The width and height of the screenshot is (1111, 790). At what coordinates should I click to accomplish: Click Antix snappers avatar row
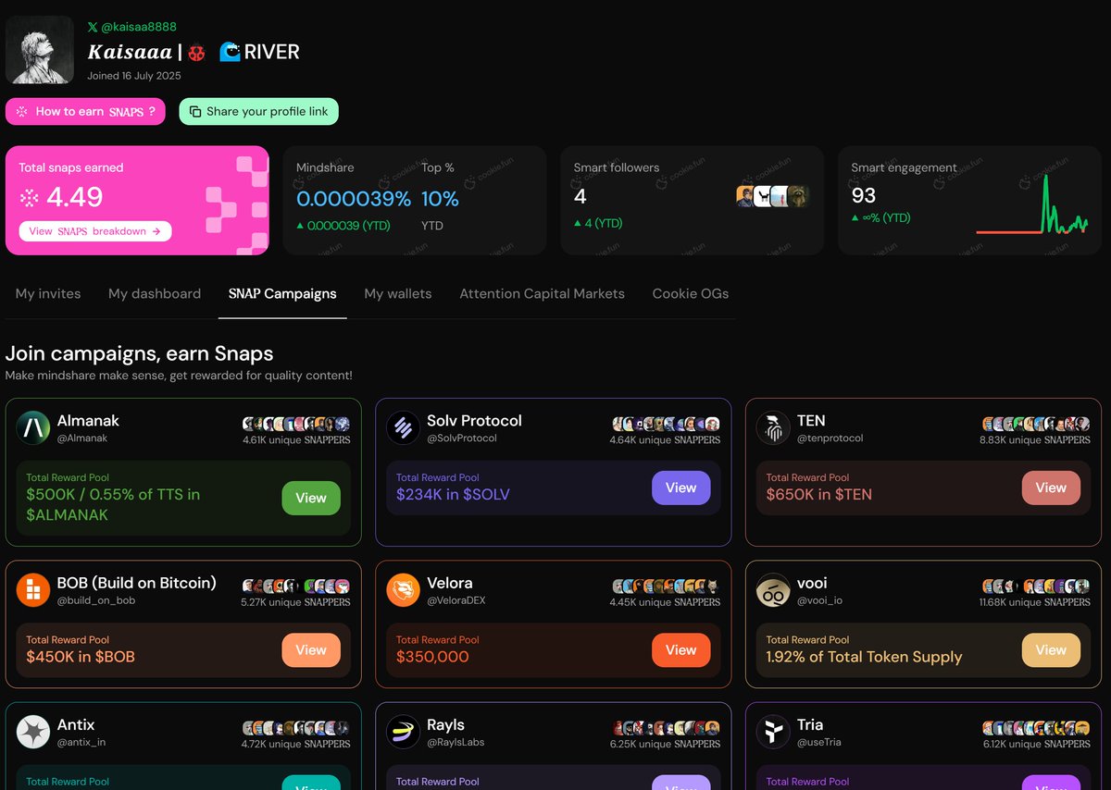296,728
